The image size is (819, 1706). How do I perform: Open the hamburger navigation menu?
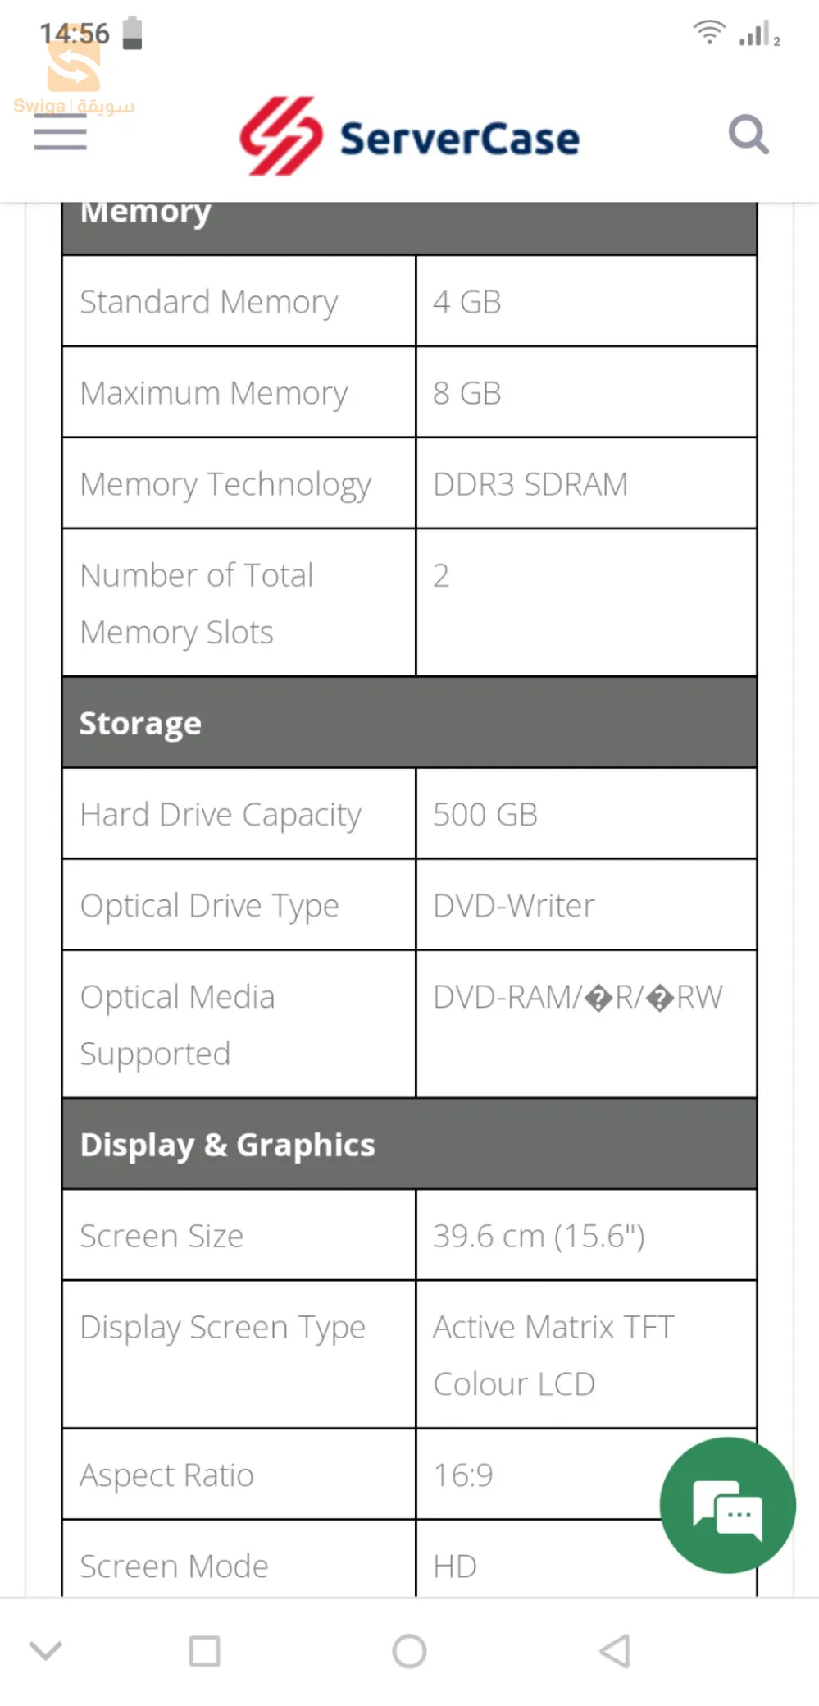59,133
